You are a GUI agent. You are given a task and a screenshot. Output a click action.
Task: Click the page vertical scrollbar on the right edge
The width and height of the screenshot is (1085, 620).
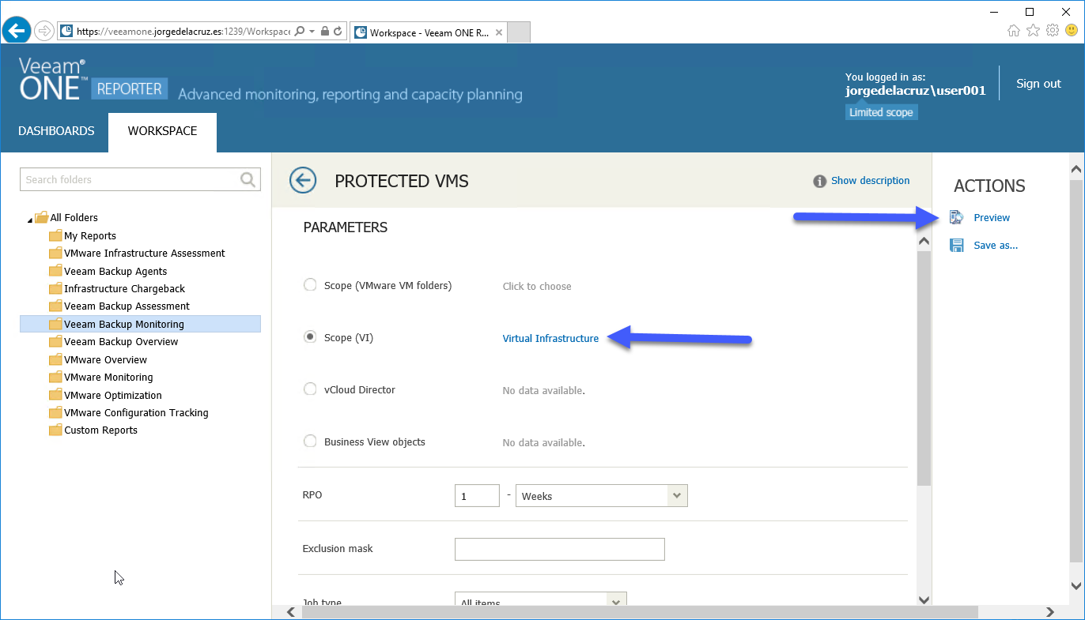[1076, 371]
